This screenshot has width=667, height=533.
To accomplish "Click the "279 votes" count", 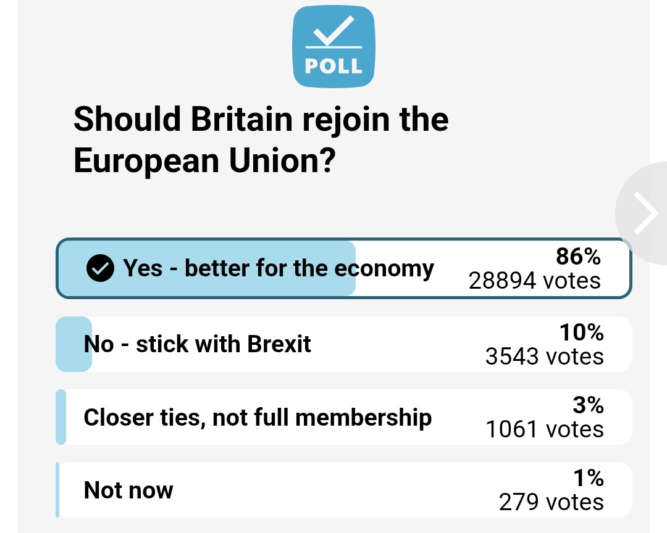I will pos(551,502).
